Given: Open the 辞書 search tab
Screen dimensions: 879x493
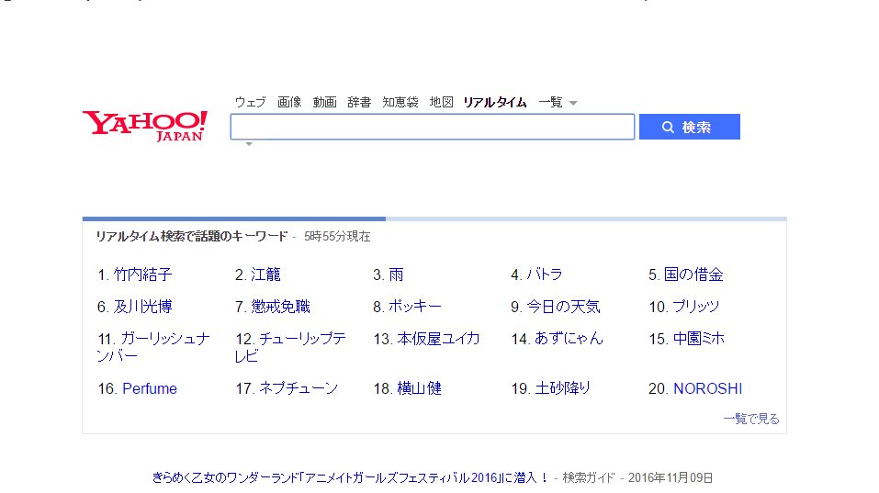Looking at the screenshot, I should pos(359,102).
